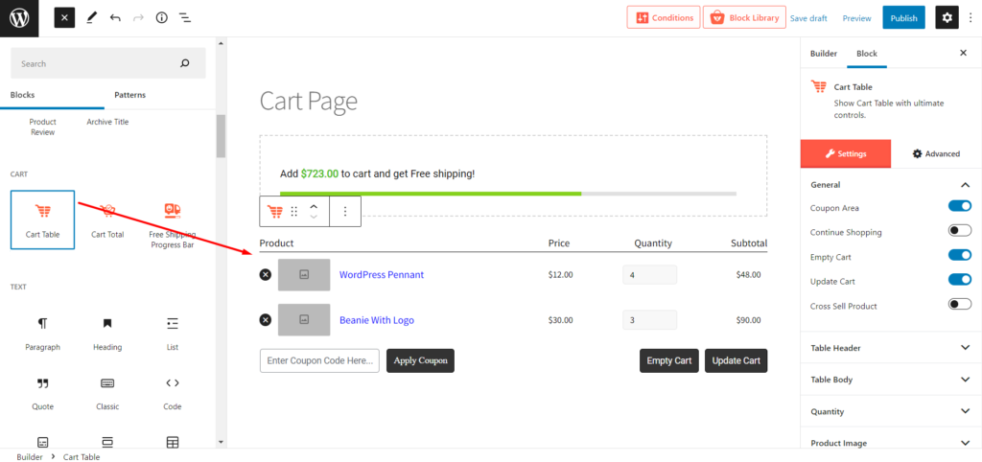Undo the last change
This screenshot has width=982, height=462.
pos(115,18)
